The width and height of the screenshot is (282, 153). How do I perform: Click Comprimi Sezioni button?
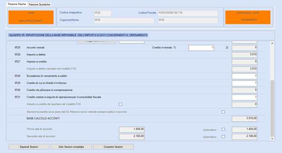pos(113,147)
